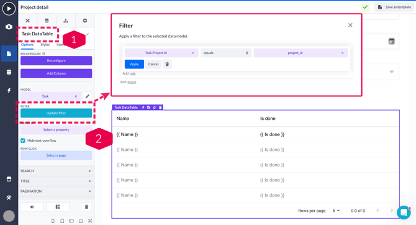Click the green checkmark saved status icon
The image size is (416, 225).
pyautogui.click(x=365, y=7)
